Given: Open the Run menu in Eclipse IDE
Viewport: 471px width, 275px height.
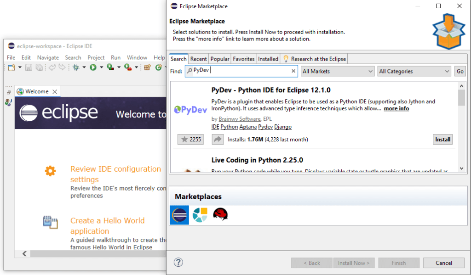Looking at the screenshot, I should [x=115, y=57].
